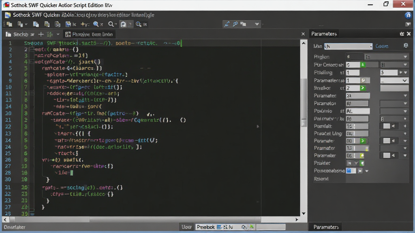
Task: Switch to the Pimpiye Gam Bnon tab
Action: [x=89, y=34]
